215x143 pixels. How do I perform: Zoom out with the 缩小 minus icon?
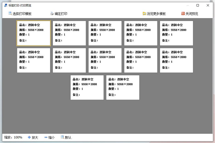click(x=46, y=137)
